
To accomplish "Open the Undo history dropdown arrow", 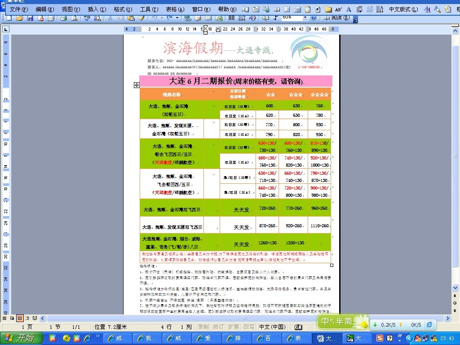I will click(161, 18).
